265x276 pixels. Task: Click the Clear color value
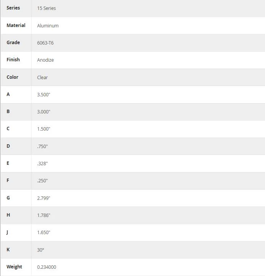(42, 77)
